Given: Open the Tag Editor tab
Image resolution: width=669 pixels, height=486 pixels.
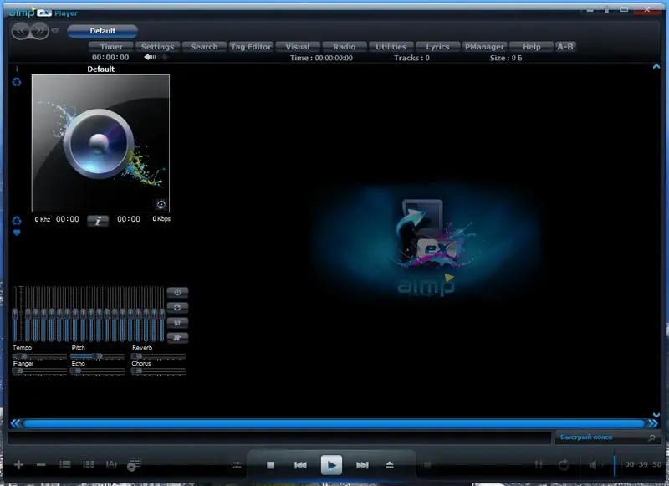Looking at the screenshot, I should [x=250, y=47].
